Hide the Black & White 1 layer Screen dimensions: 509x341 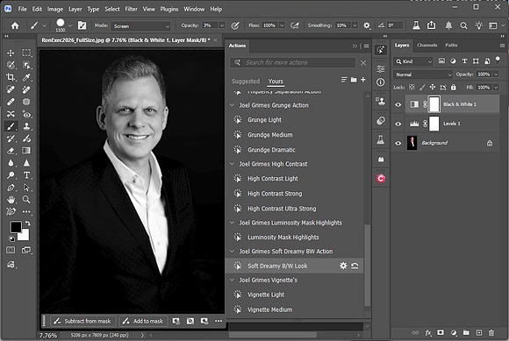click(398, 104)
